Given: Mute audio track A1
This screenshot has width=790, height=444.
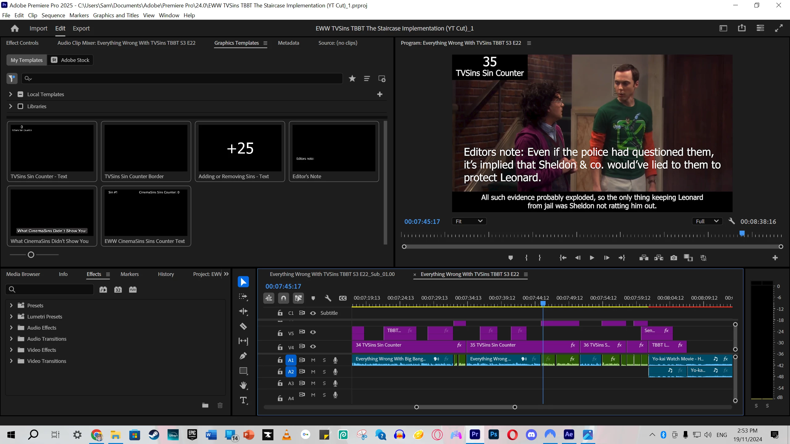Looking at the screenshot, I should point(313,360).
